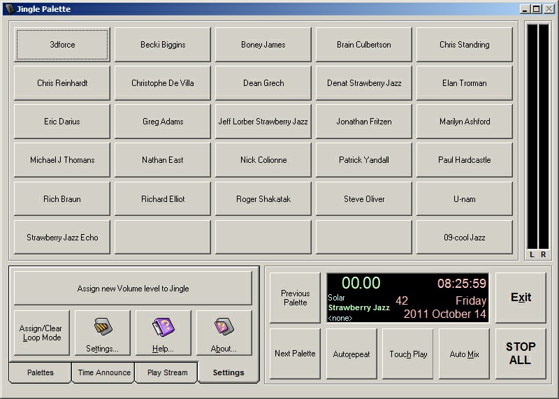Select the Play Stream tab
The image size is (559, 399).
(x=167, y=372)
